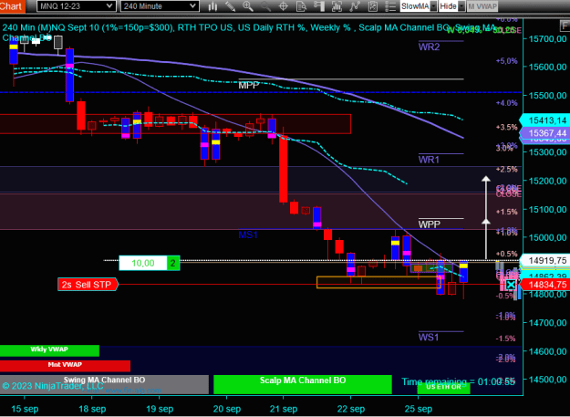The height and width of the screenshot is (417, 570).
Task: Toggle the Wkly VWAP button
Action: (49, 350)
